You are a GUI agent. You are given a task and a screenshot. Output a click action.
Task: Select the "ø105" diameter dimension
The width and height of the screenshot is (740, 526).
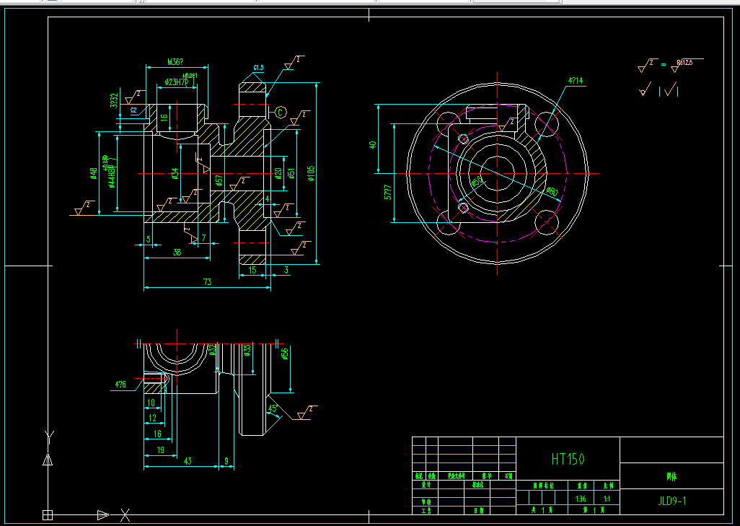(x=312, y=173)
